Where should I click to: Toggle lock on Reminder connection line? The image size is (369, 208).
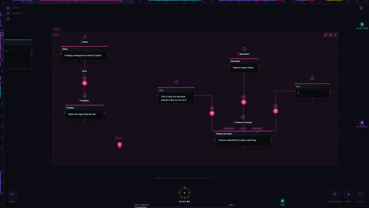[244, 97]
